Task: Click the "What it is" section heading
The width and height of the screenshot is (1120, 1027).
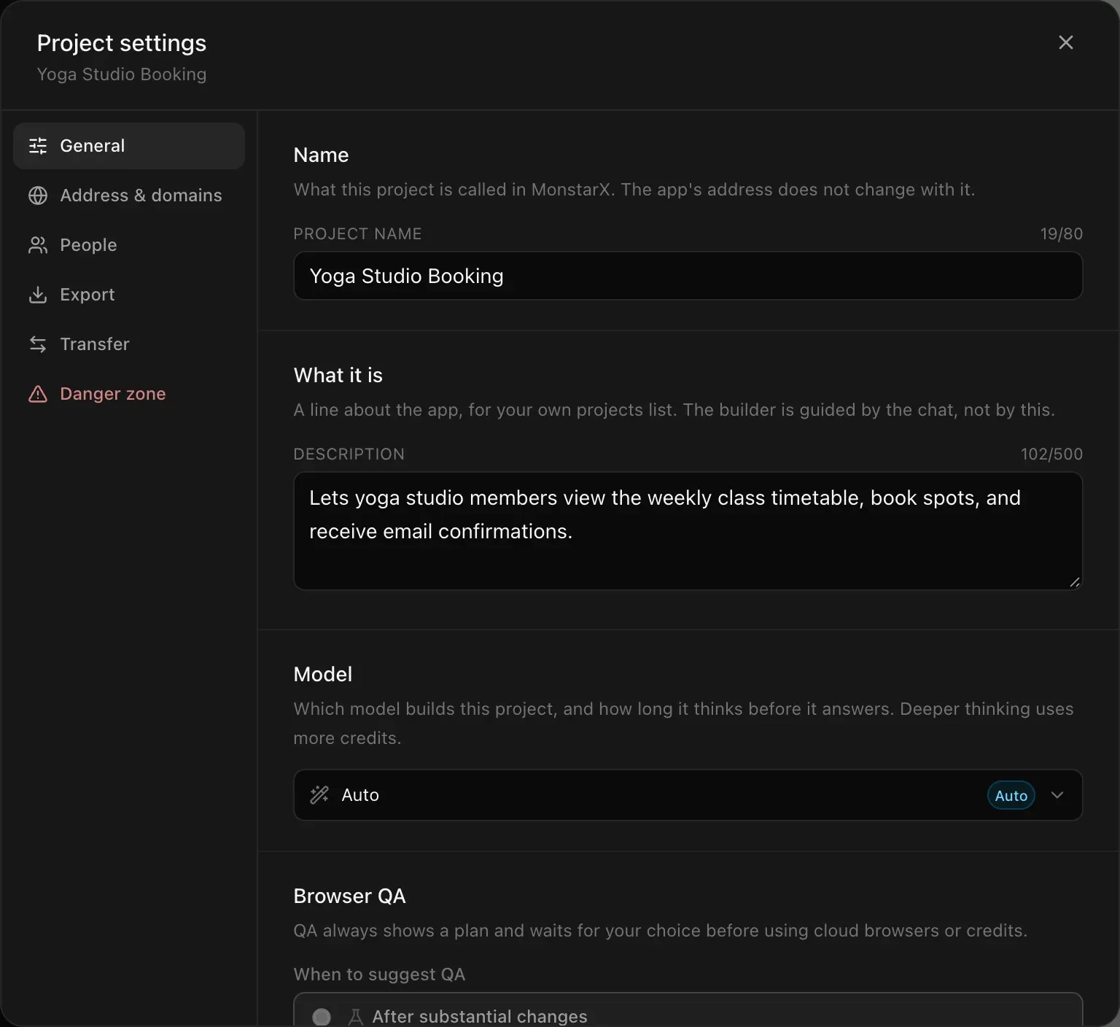Action: (338, 375)
